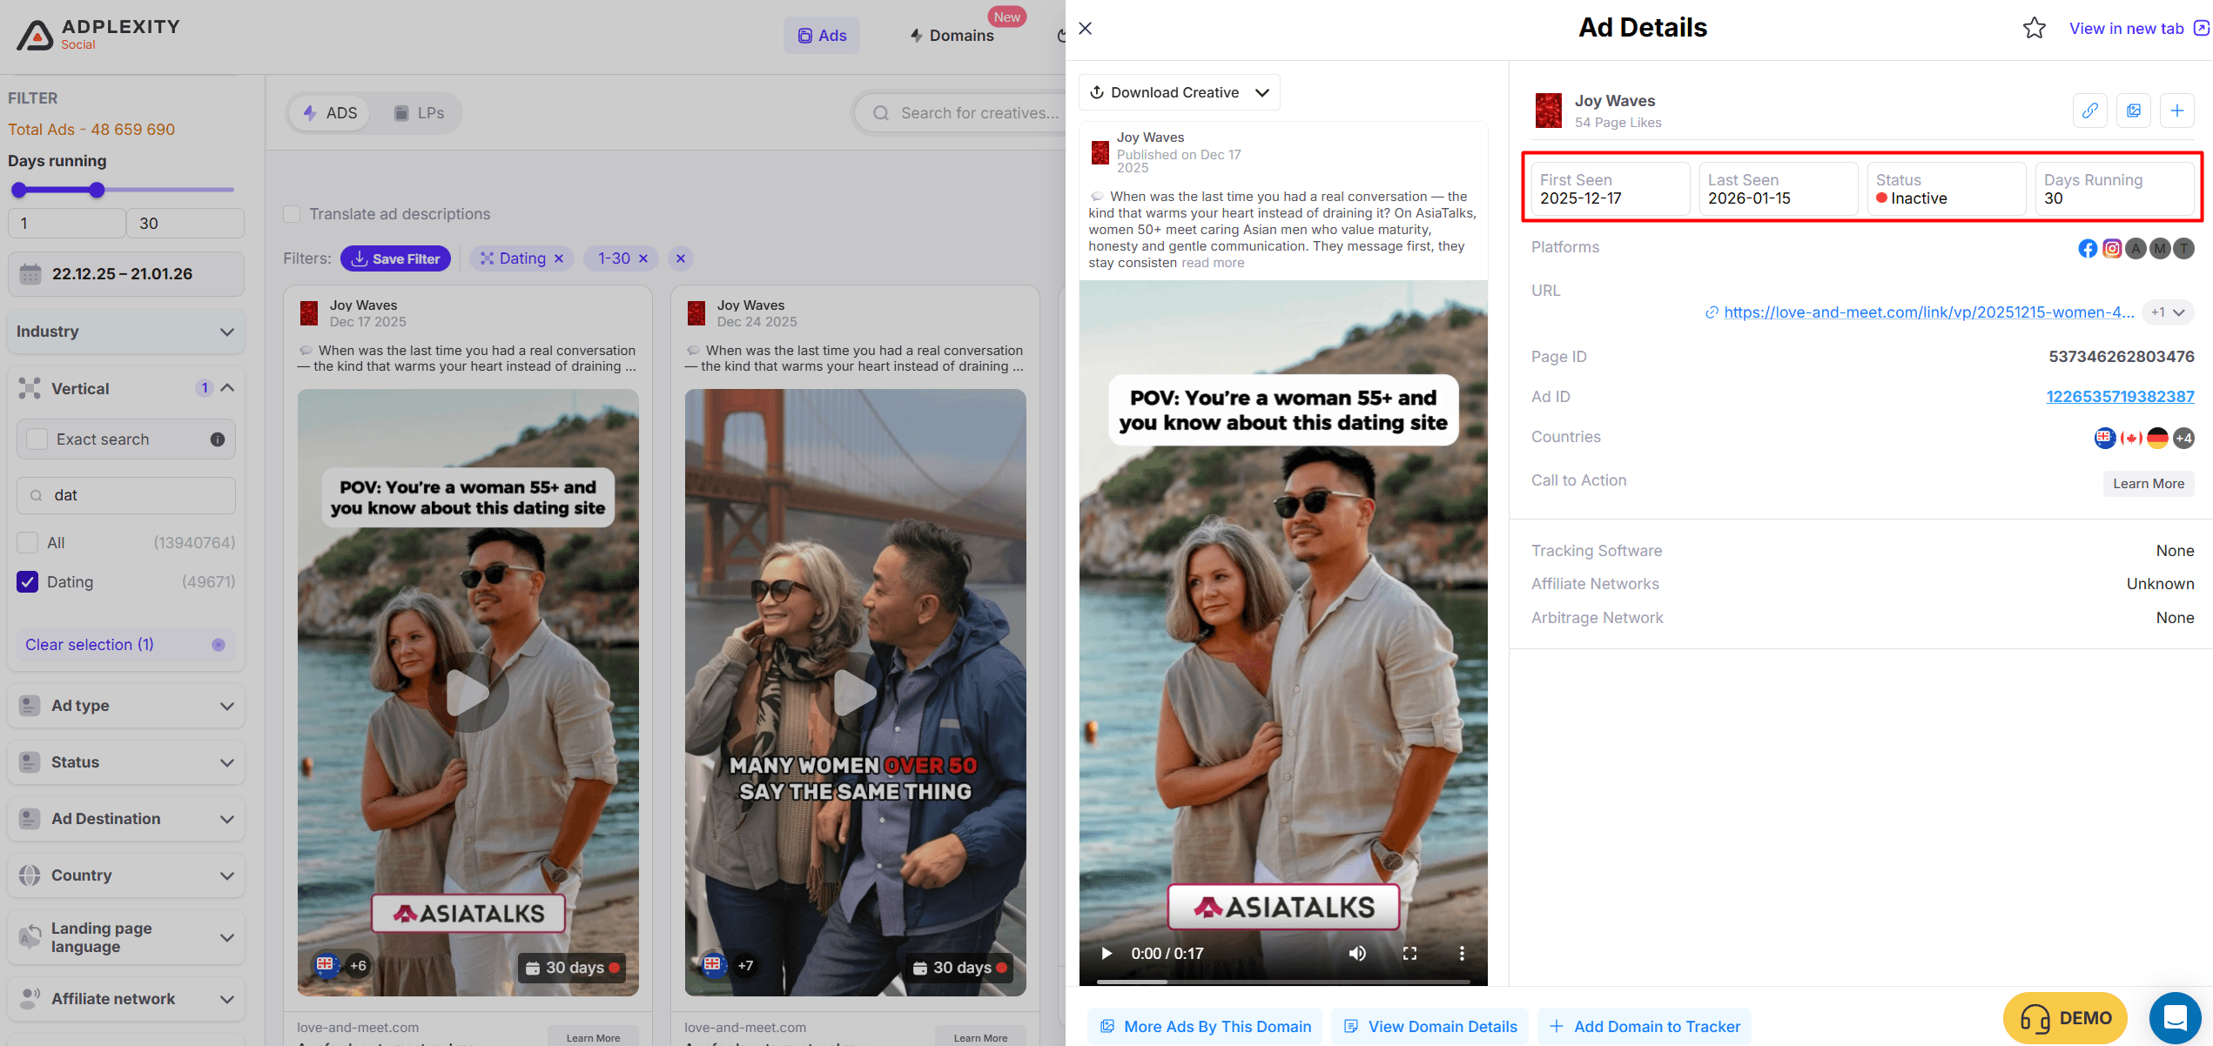Click the Days running slider right handle
Screen dimensions: 2213x1046
(98, 190)
